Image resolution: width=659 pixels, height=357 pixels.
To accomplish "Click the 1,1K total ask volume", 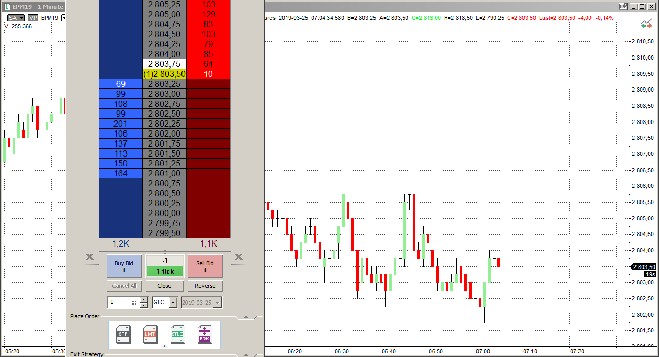I will click(x=208, y=243).
